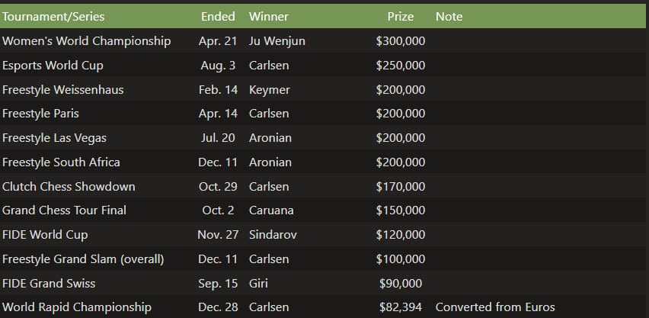Select FIDE Grand Swiss tournament
The height and width of the screenshot is (318, 649).
[x=49, y=284]
